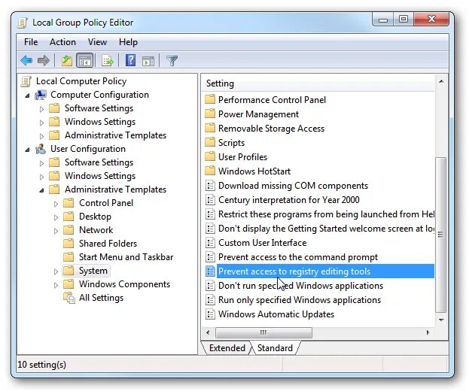Collapse the User Configuration node
469x391 pixels.
(x=28, y=150)
